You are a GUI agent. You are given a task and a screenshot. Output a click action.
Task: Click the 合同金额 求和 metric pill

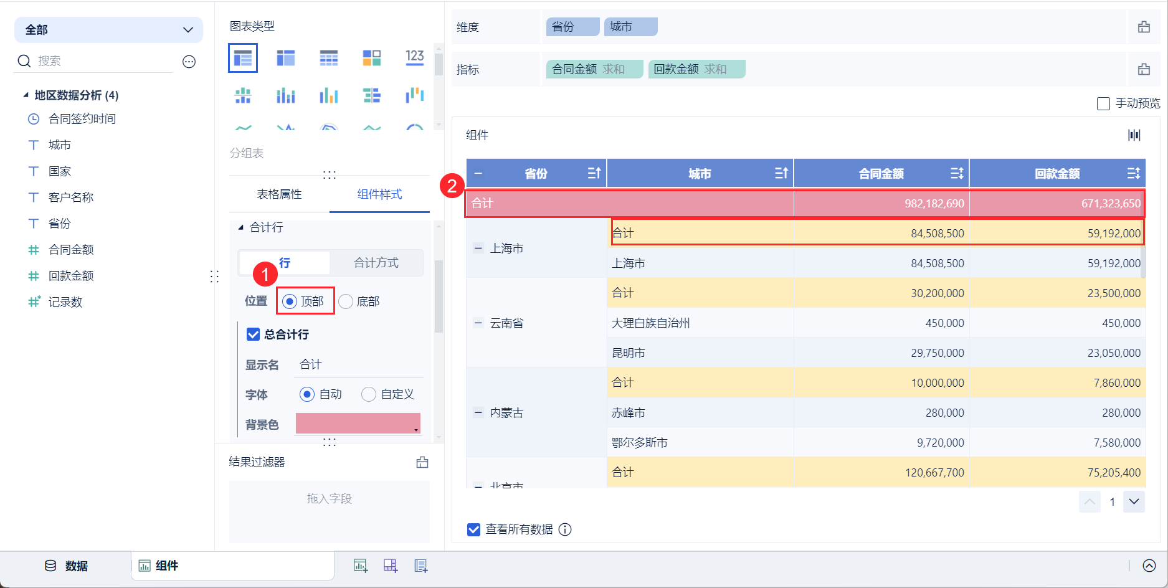pyautogui.click(x=594, y=69)
